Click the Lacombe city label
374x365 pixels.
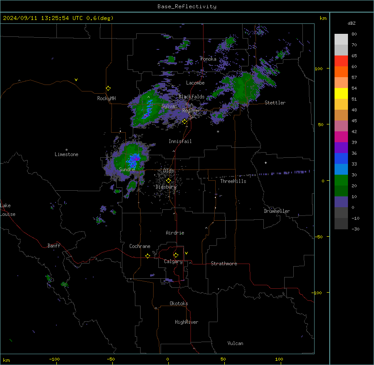pyautogui.click(x=195, y=83)
